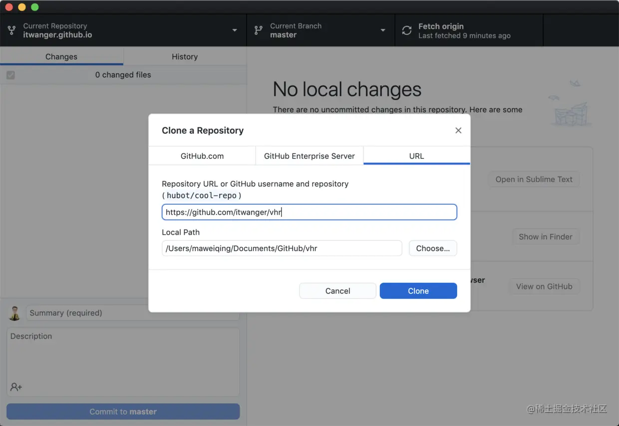Click the Description text area
Image resolution: width=619 pixels, height=426 pixels.
click(123, 362)
